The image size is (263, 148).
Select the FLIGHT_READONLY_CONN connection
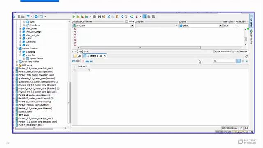tap(31, 125)
